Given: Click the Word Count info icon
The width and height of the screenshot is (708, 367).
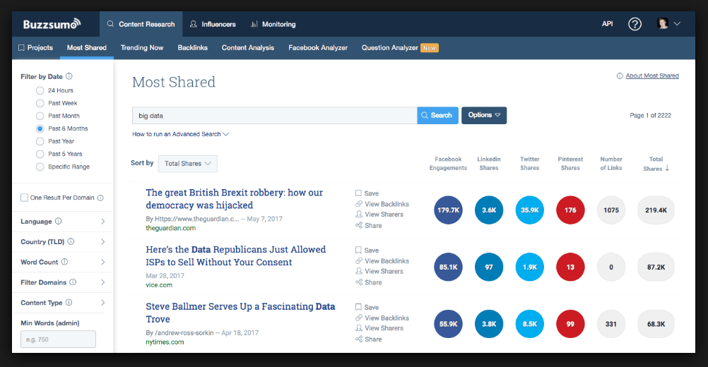Looking at the screenshot, I should click(x=64, y=262).
